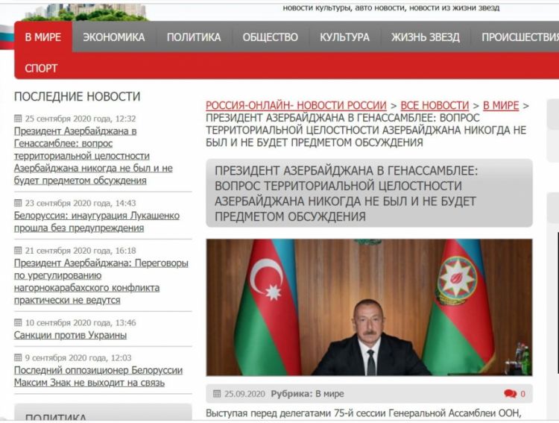Switch to the ЖИЗНЬ ЗВЕЗД section

[426, 37]
